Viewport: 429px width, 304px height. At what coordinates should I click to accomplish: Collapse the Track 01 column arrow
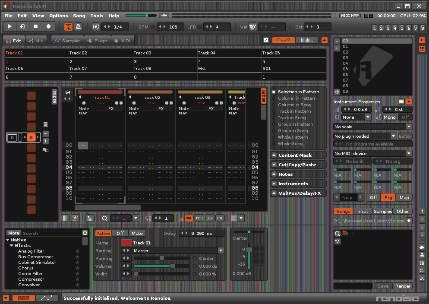[x=80, y=97]
